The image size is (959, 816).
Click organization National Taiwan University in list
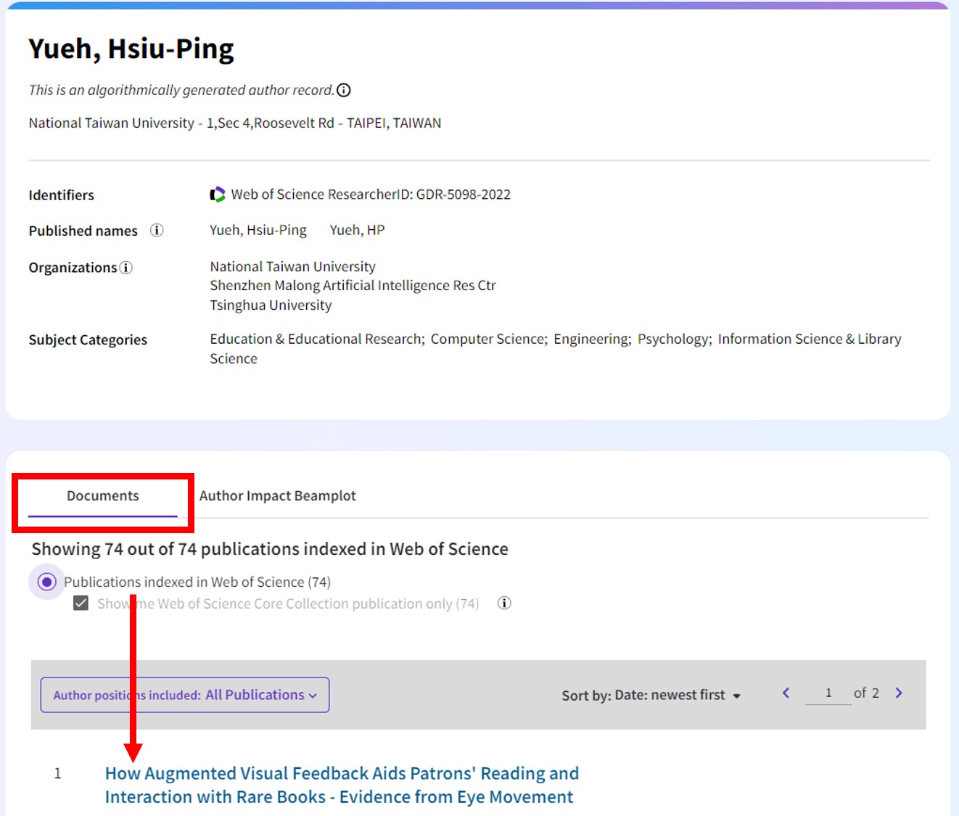[x=293, y=266]
